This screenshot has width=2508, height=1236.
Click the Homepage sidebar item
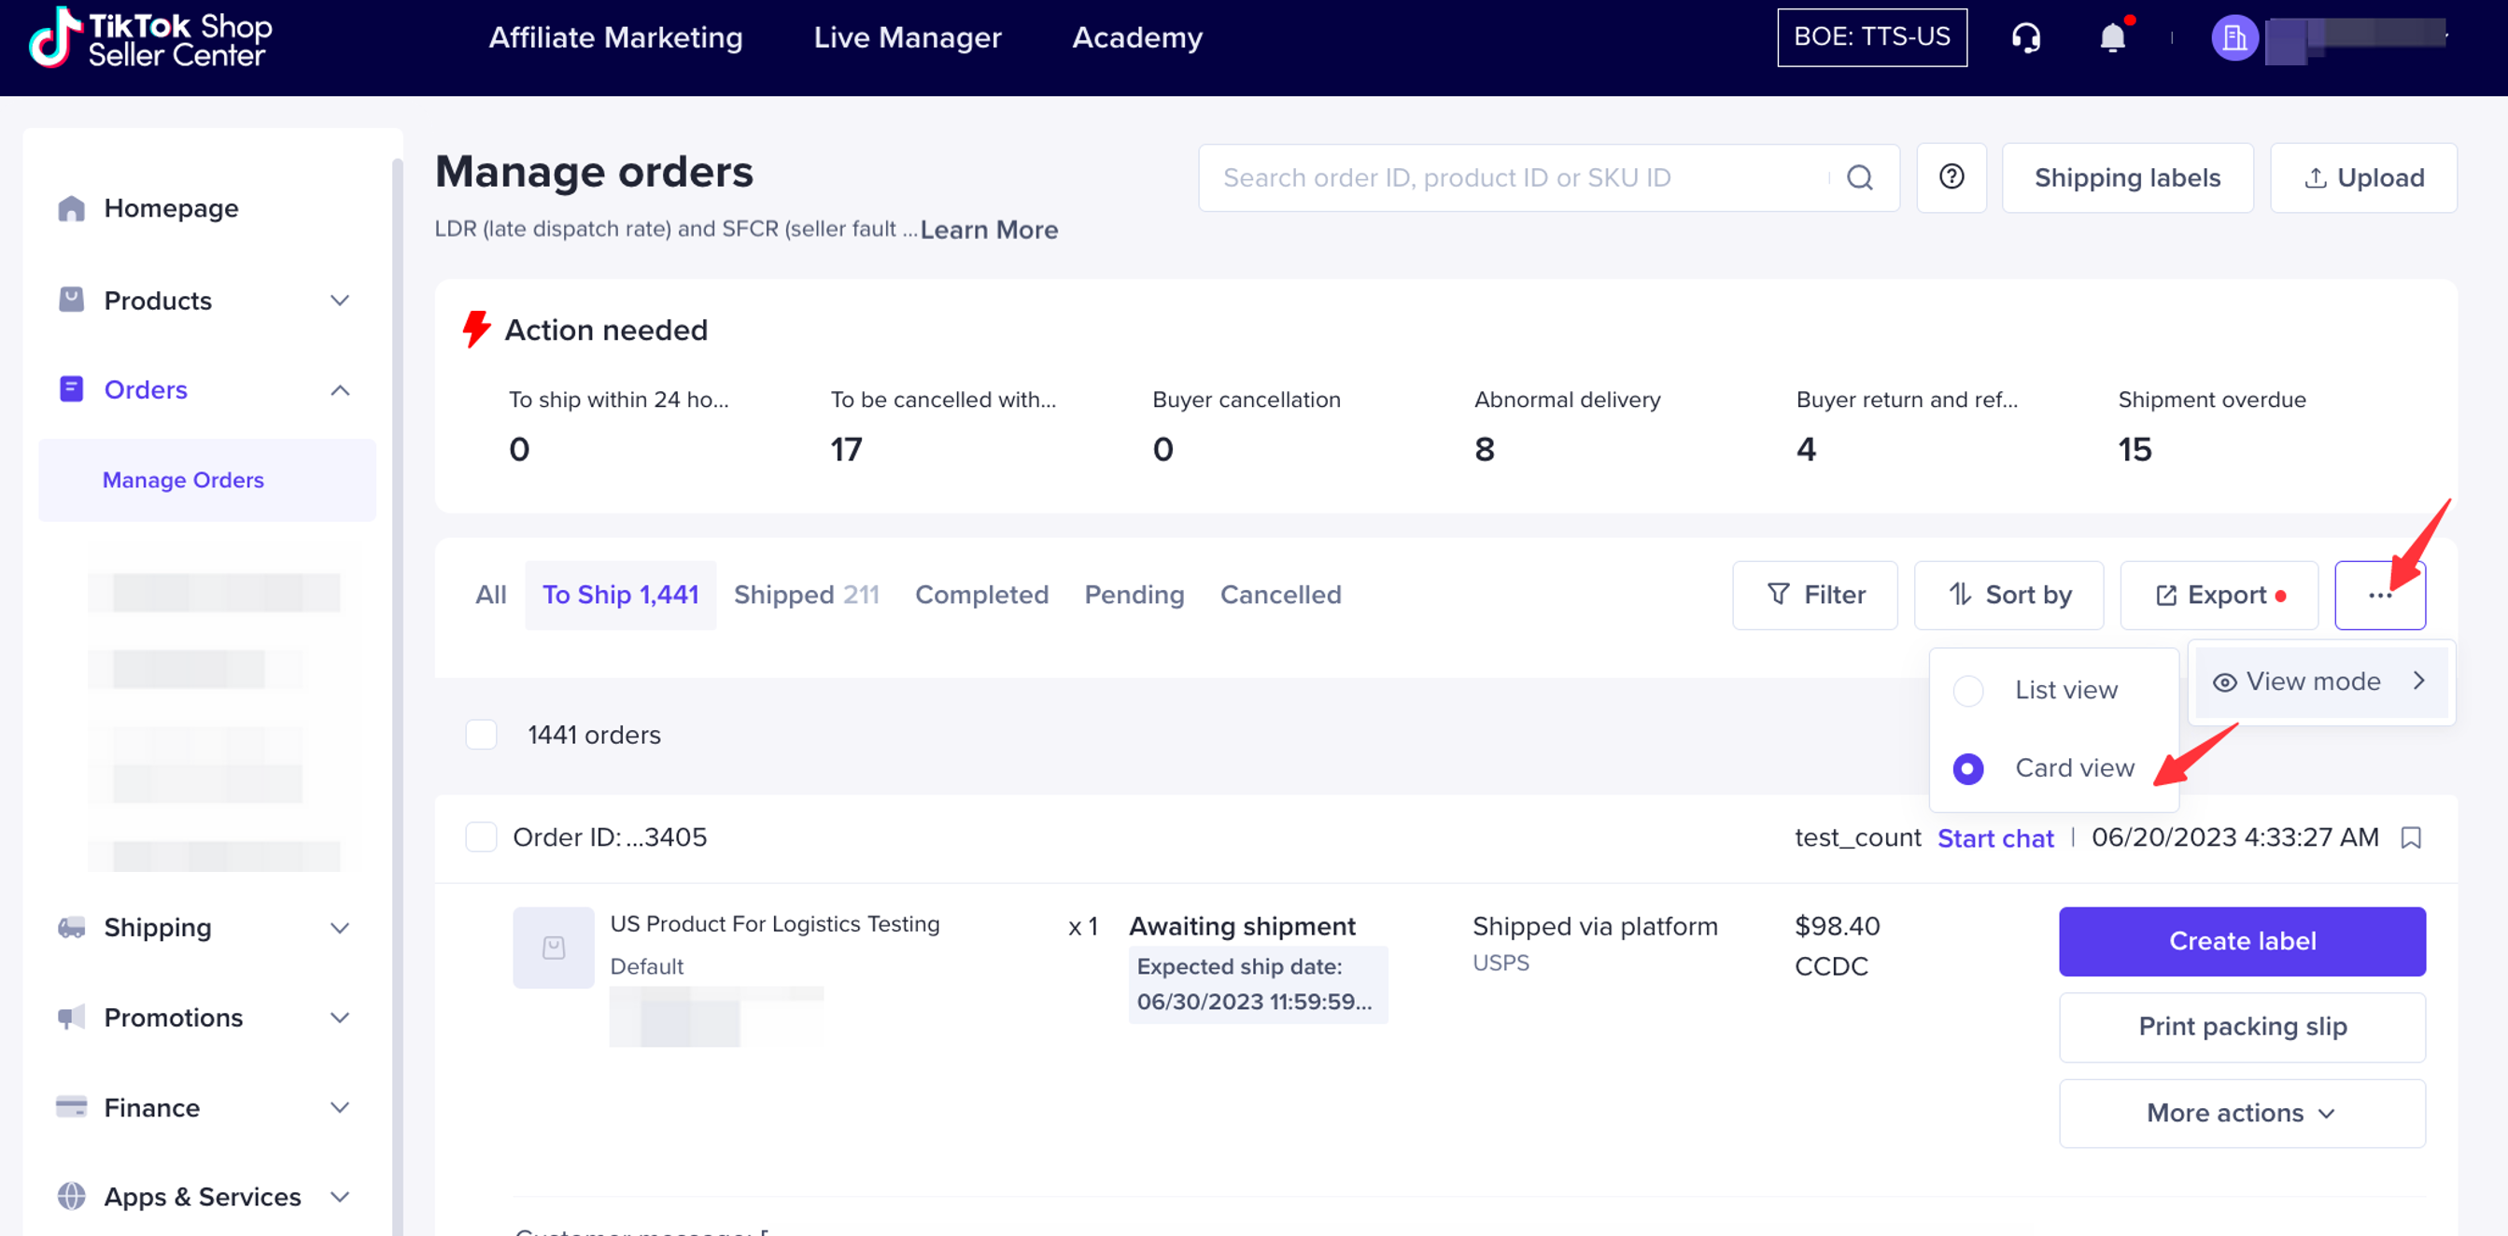pyautogui.click(x=170, y=208)
